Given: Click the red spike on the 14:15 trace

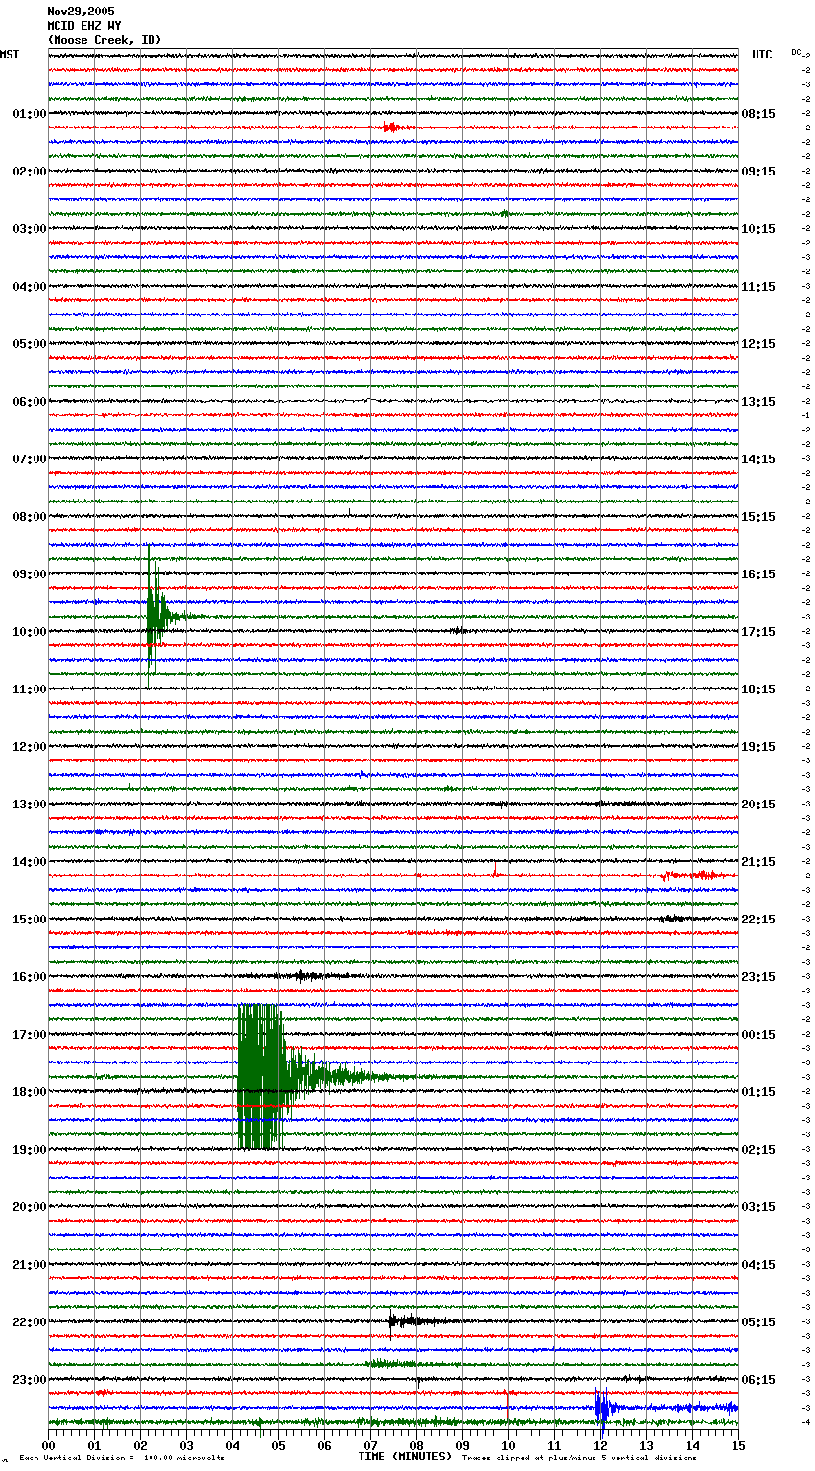Looking at the screenshot, I should [495, 871].
